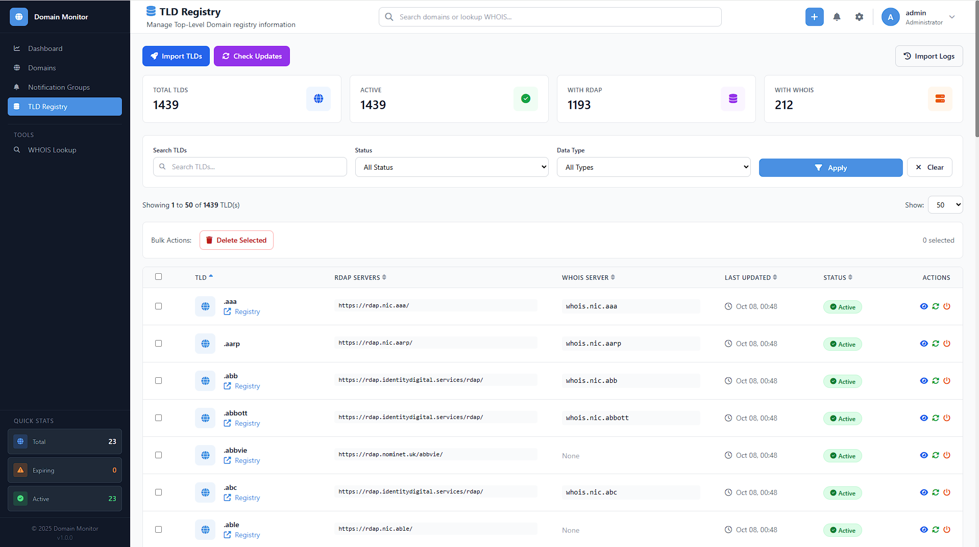Click the notification bell icon
The height and width of the screenshot is (547, 979).
837,17
